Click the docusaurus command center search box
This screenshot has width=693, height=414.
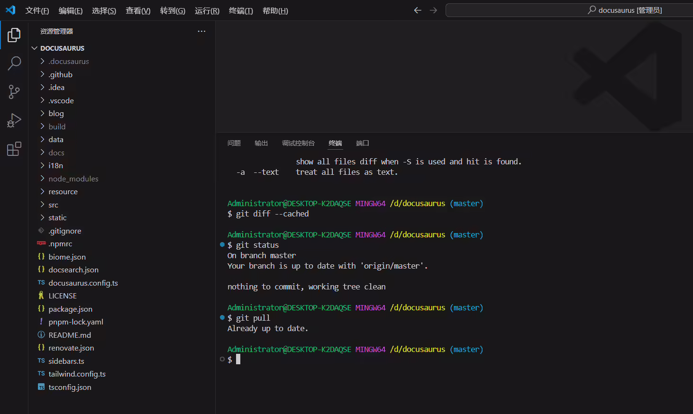point(569,10)
